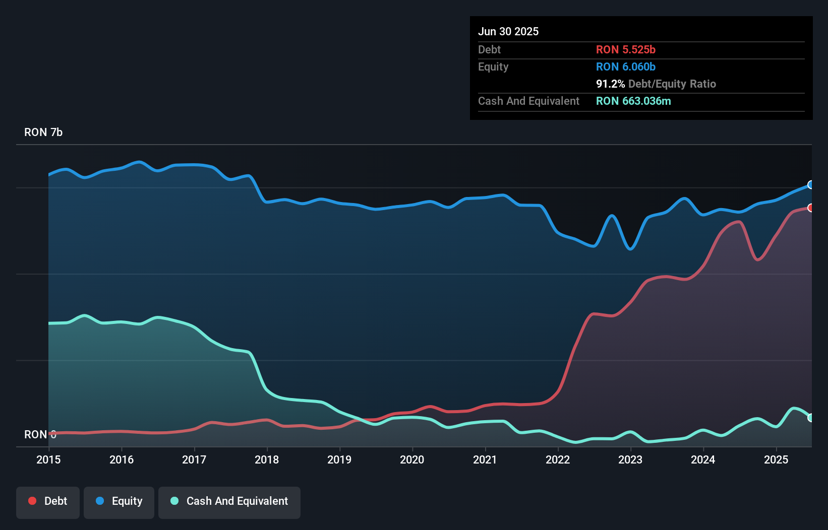Click the red debt value RON 5.525b
Screen dimensions: 828x530
(626, 49)
